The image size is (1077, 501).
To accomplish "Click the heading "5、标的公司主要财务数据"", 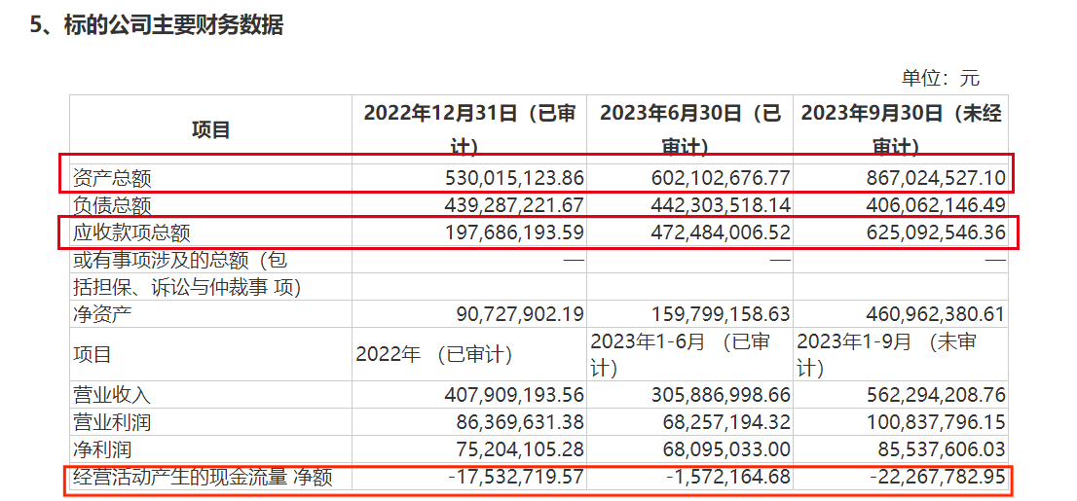I will (157, 26).
